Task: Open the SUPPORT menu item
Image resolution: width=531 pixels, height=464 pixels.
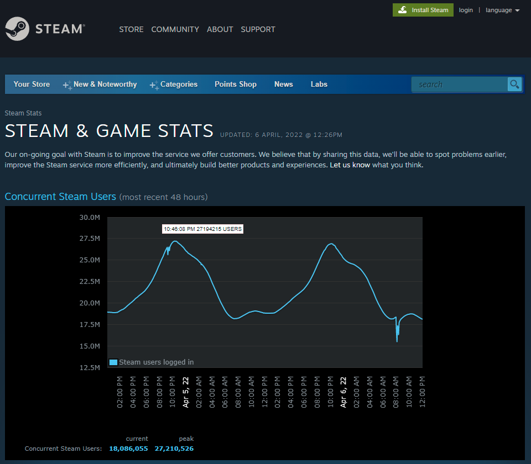Action: coord(258,29)
